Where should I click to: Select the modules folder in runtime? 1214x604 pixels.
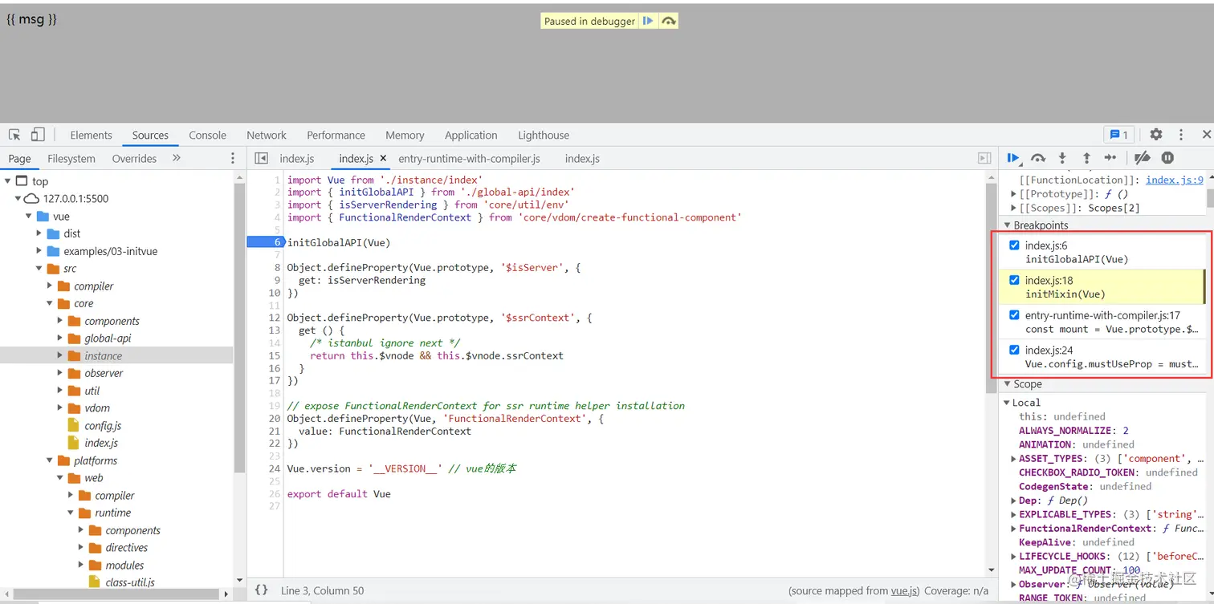click(125, 565)
